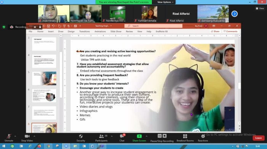The image size is (267, 149).
Task: Switch to the Animations ribbon tab
Action: [100, 31]
